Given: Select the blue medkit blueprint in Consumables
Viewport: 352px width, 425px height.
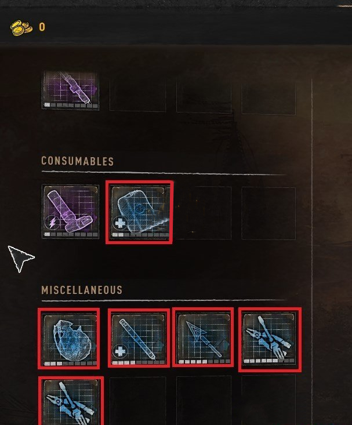Looking at the screenshot, I should (x=139, y=212).
